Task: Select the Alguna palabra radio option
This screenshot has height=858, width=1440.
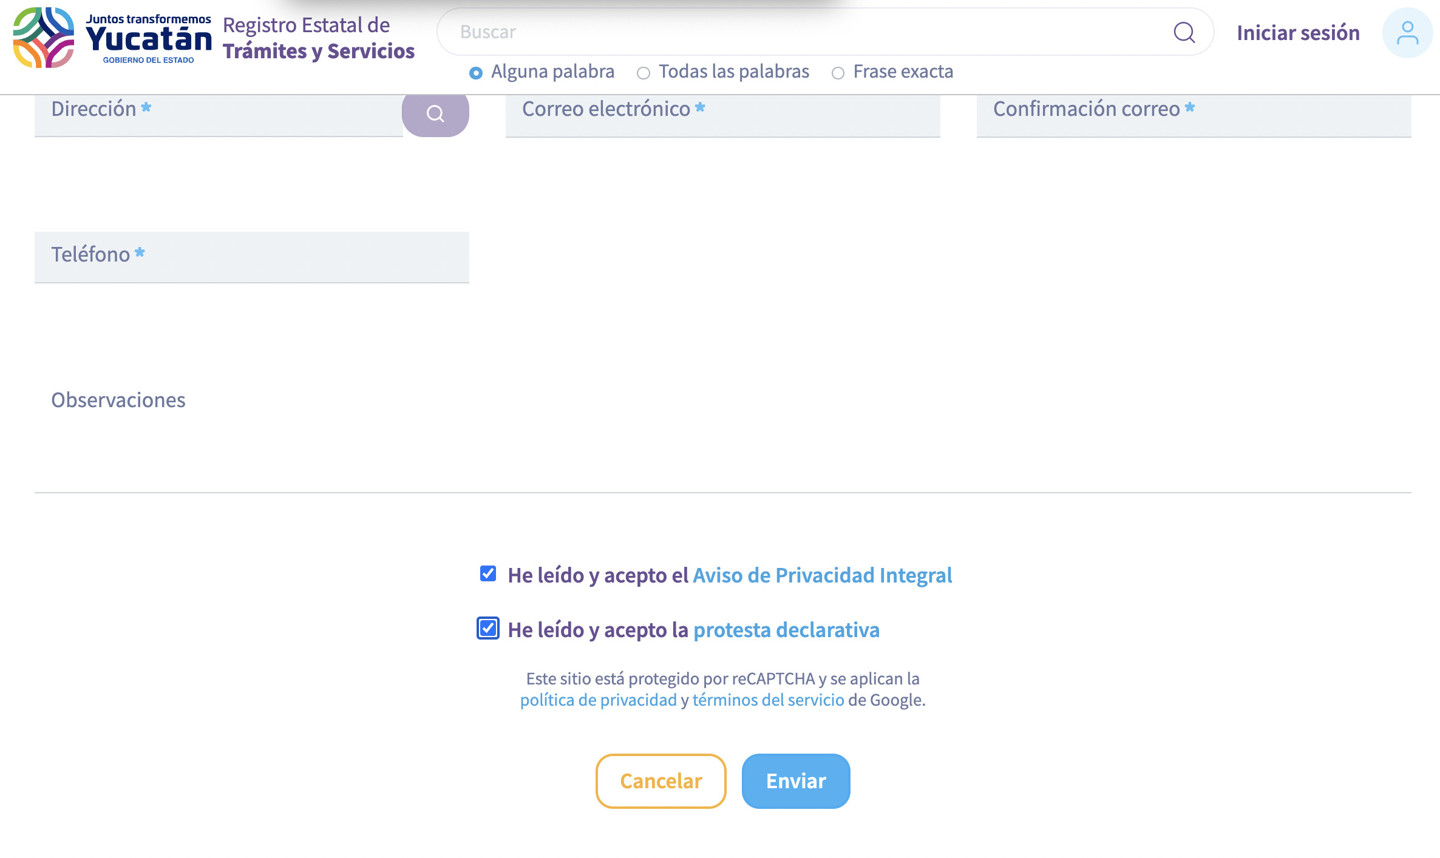Action: (476, 73)
